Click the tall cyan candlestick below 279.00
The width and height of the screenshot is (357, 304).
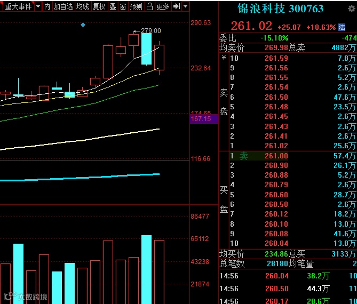(x=146, y=49)
